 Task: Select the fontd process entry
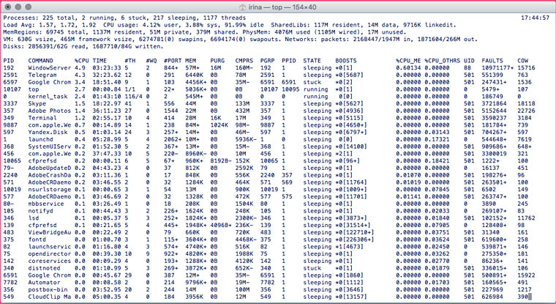(37, 240)
